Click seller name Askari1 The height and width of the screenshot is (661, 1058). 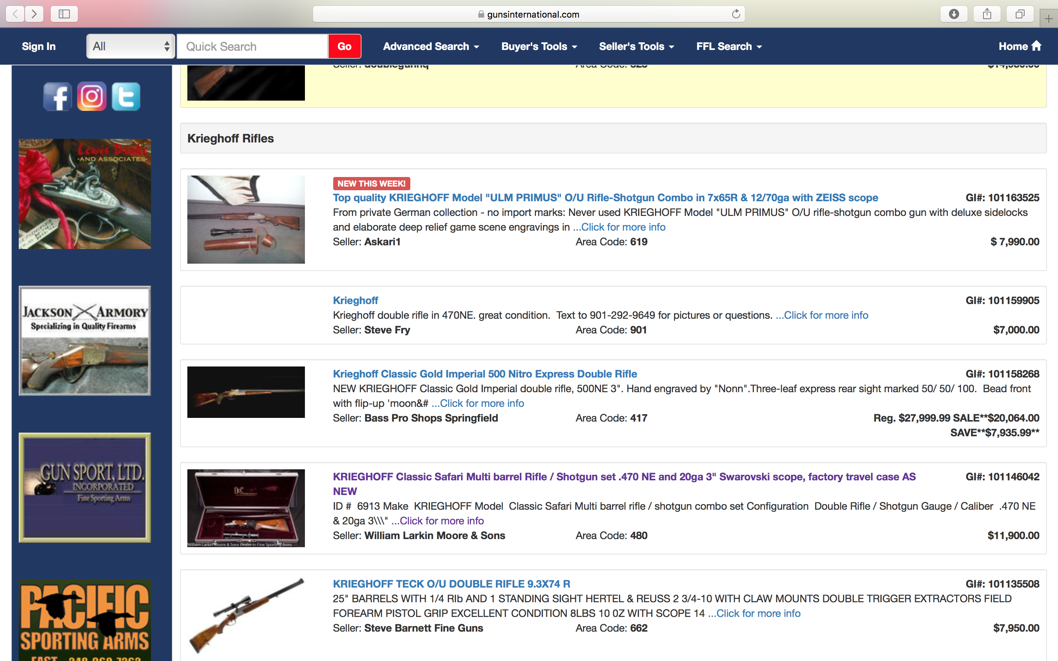click(382, 242)
